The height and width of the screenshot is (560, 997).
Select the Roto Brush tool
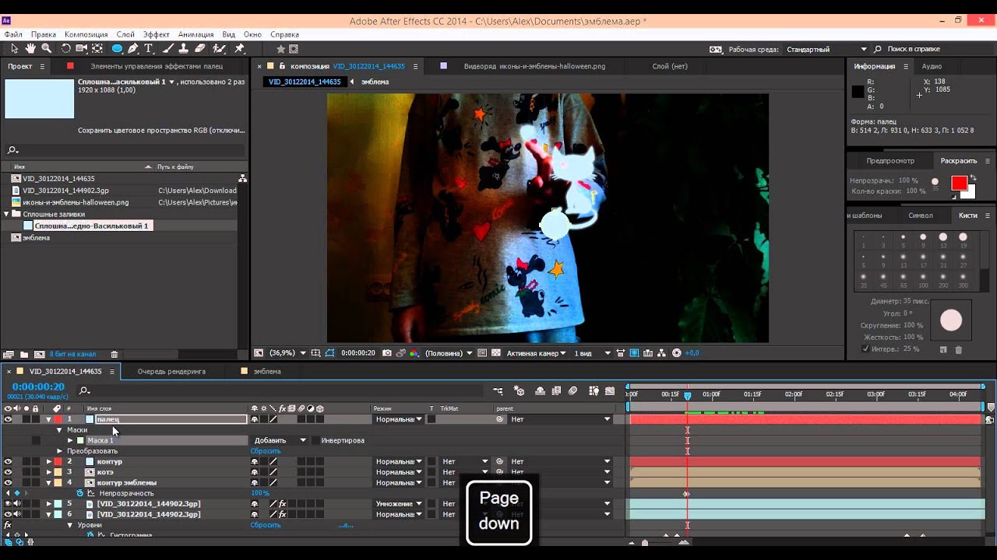[x=220, y=48]
